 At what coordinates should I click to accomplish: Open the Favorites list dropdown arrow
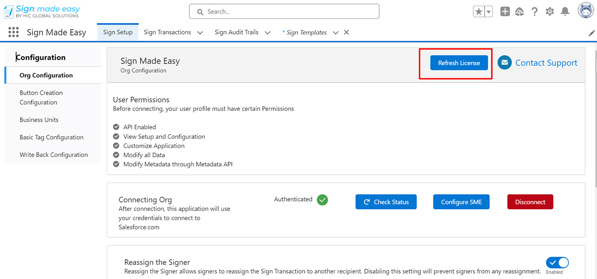tap(489, 12)
